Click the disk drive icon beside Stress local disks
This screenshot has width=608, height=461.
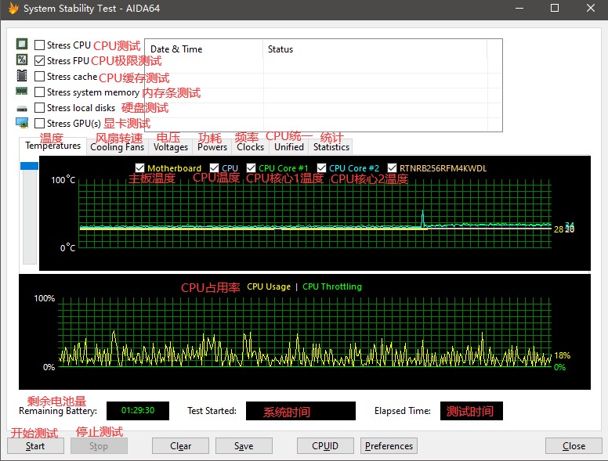(22, 108)
